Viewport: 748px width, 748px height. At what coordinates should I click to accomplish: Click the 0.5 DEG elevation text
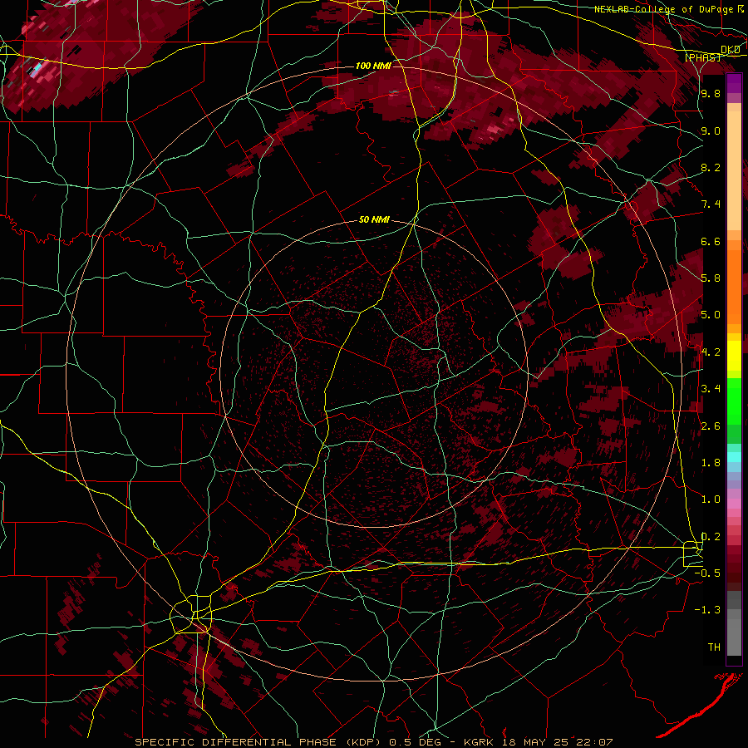[415, 742]
